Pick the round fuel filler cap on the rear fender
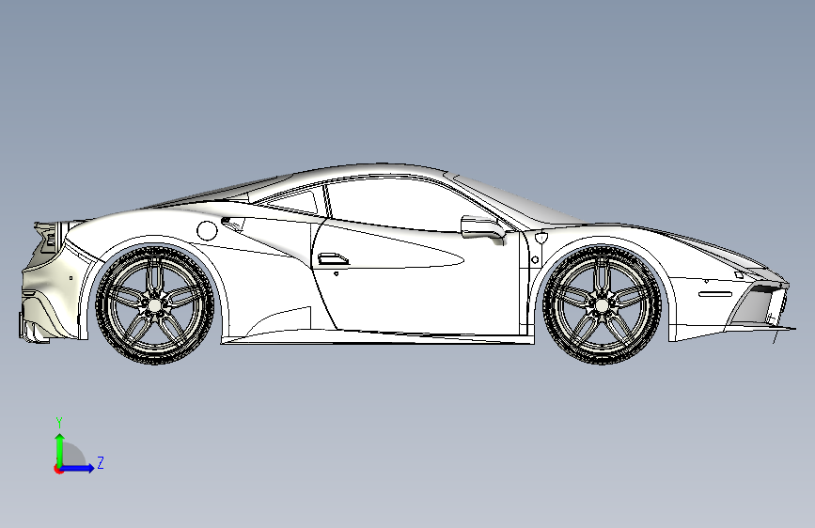 pyautogui.click(x=207, y=231)
